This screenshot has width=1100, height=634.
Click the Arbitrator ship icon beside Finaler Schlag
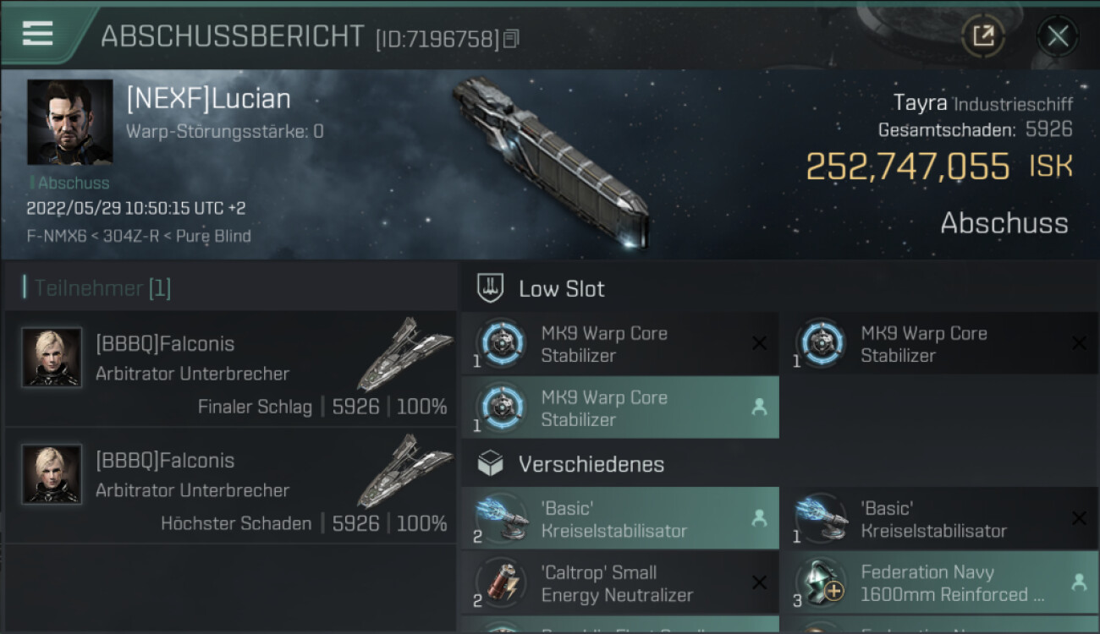click(404, 355)
